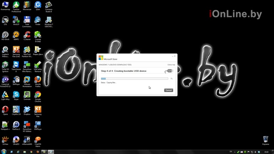The height and width of the screenshot is (154, 274).
Task: Open VMware Workstation desktop shortcut
Action: coord(27,82)
